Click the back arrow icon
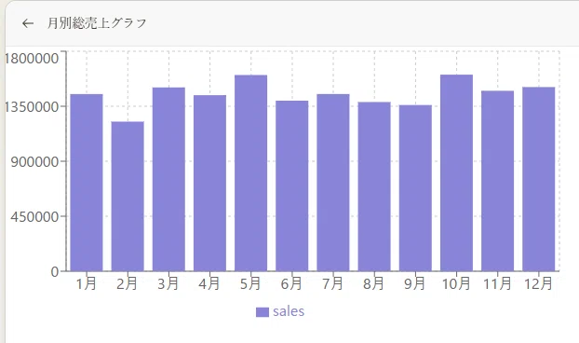 coord(28,23)
